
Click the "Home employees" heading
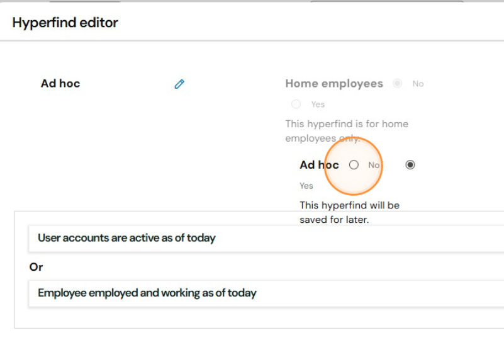tap(334, 84)
